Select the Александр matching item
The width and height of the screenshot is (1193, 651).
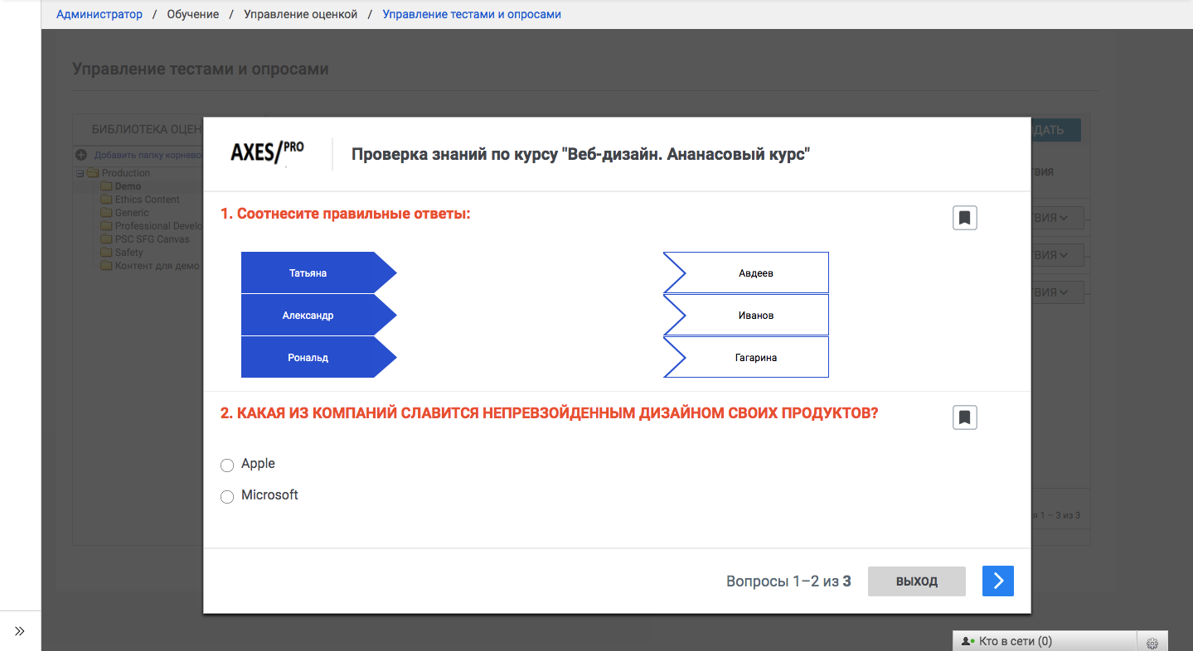(319, 315)
